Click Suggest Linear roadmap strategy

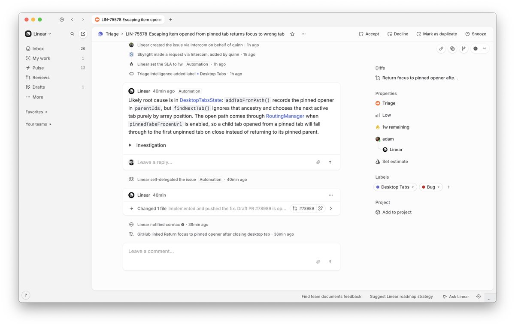(x=401, y=297)
